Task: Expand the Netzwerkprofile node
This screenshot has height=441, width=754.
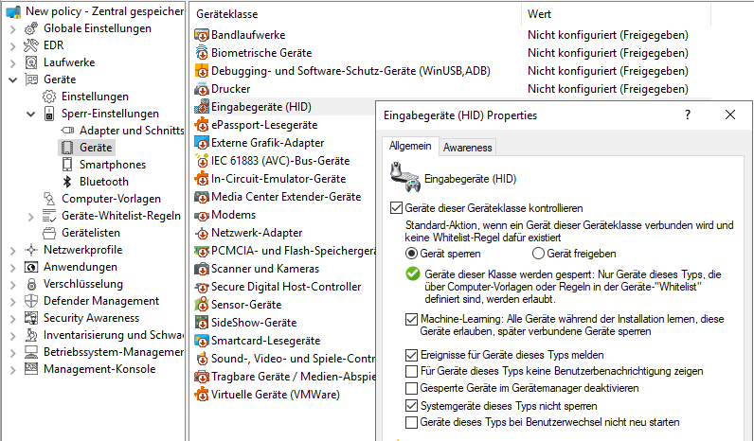Action: pos(13,251)
